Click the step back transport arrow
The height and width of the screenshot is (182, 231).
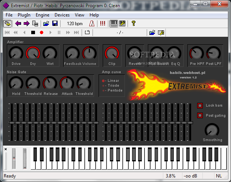pos(24,33)
